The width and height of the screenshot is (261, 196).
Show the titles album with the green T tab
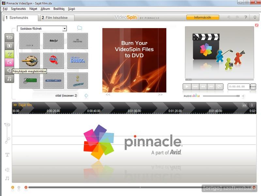(x=9, y=54)
